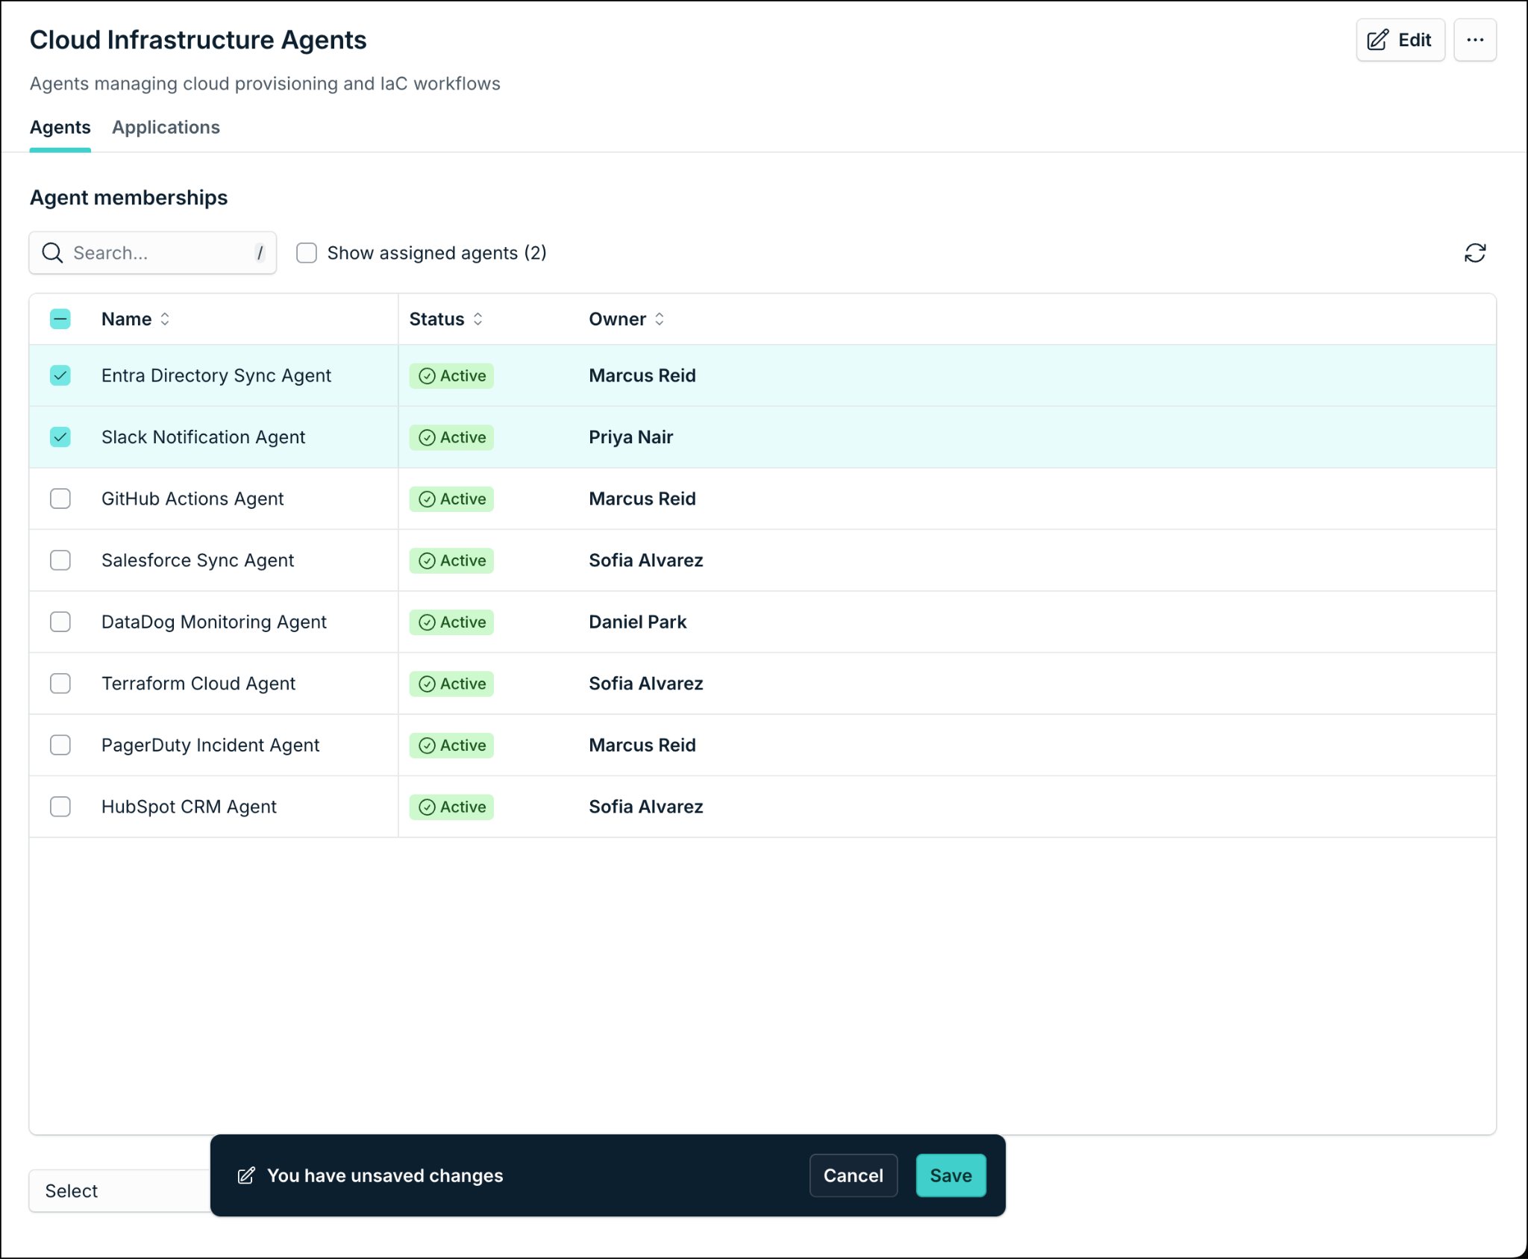Screen dimensions: 1528x1259
Task: Cancel the unsaved changes
Action: [853, 1175]
